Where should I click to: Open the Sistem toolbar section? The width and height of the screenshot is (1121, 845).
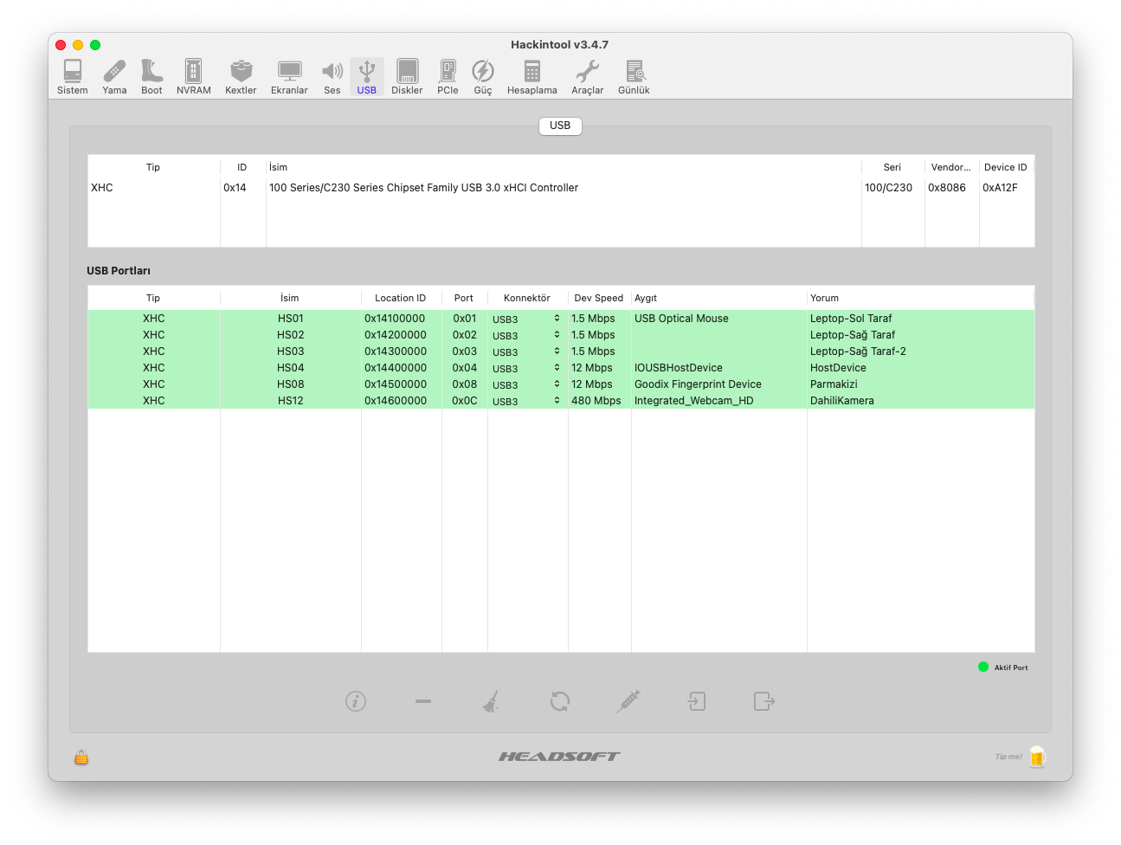pyautogui.click(x=73, y=76)
